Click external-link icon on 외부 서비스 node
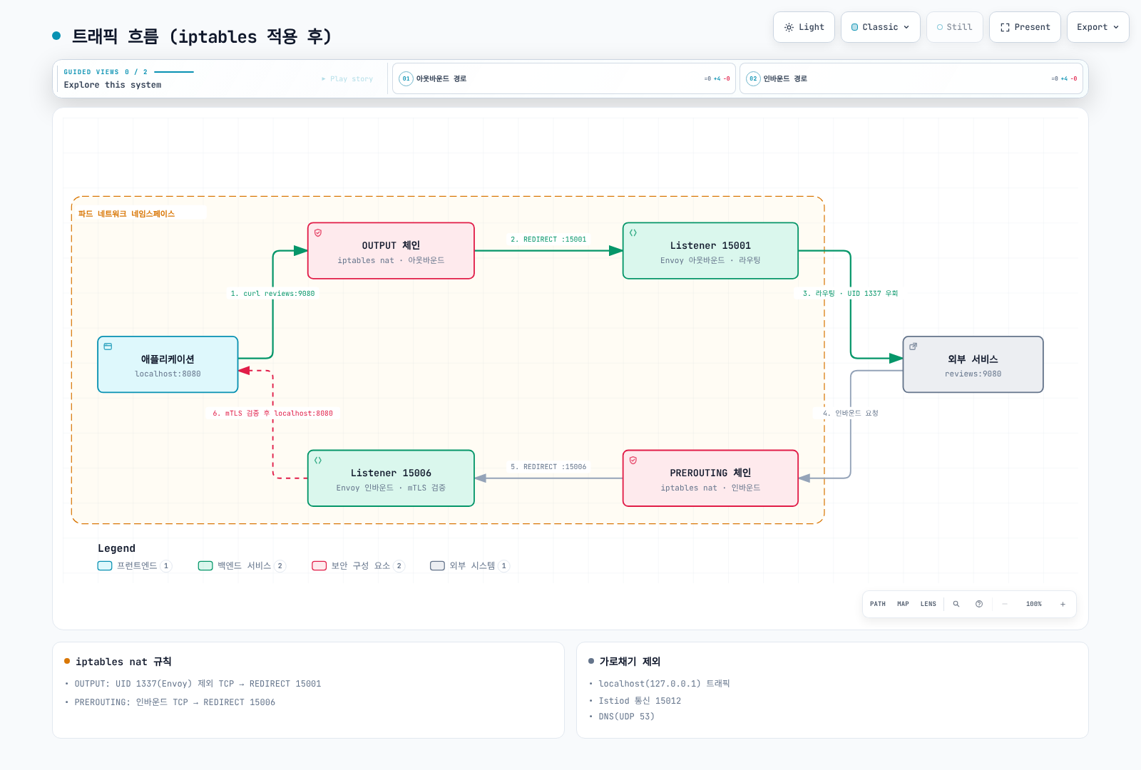Image resolution: width=1141 pixels, height=770 pixels. click(x=914, y=346)
